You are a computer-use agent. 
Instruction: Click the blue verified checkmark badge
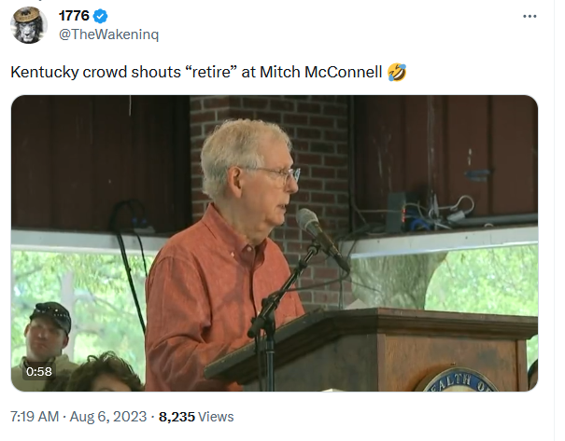pyautogui.click(x=101, y=17)
